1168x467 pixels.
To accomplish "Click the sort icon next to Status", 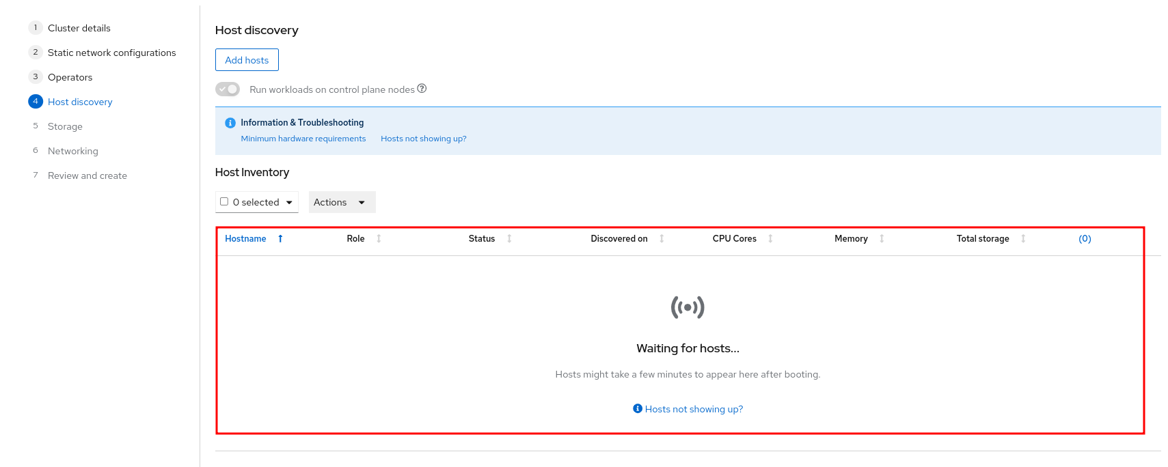I will (x=509, y=238).
